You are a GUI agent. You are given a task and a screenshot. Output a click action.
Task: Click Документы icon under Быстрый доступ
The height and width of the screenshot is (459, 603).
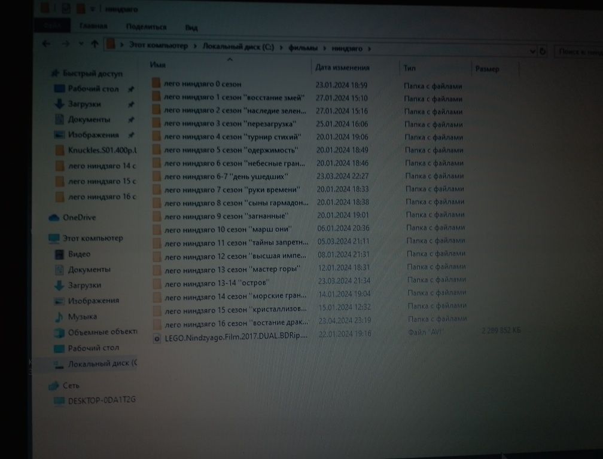pyautogui.click(x=59, y=120)
